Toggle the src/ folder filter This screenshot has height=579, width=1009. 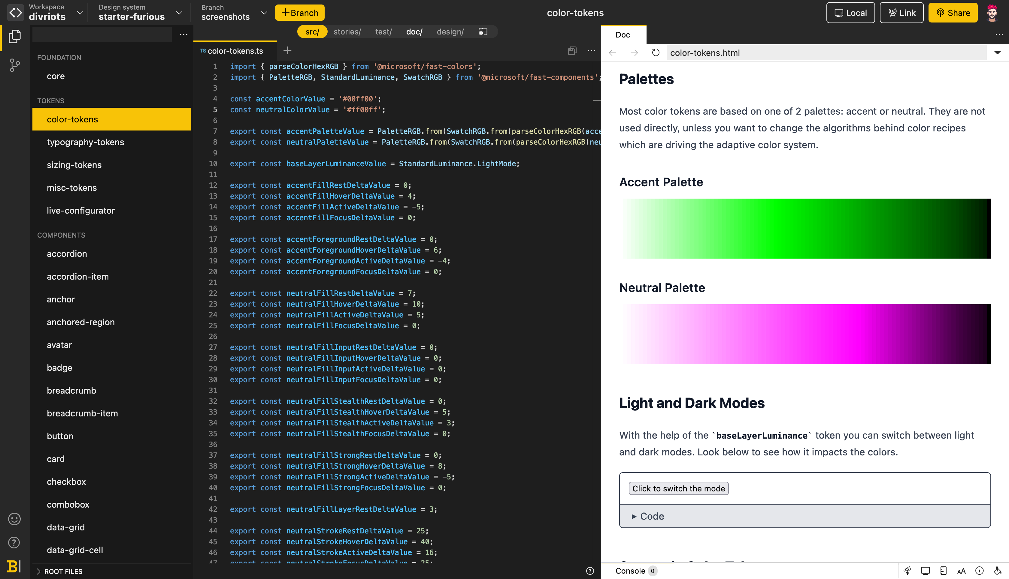point(312,32)
